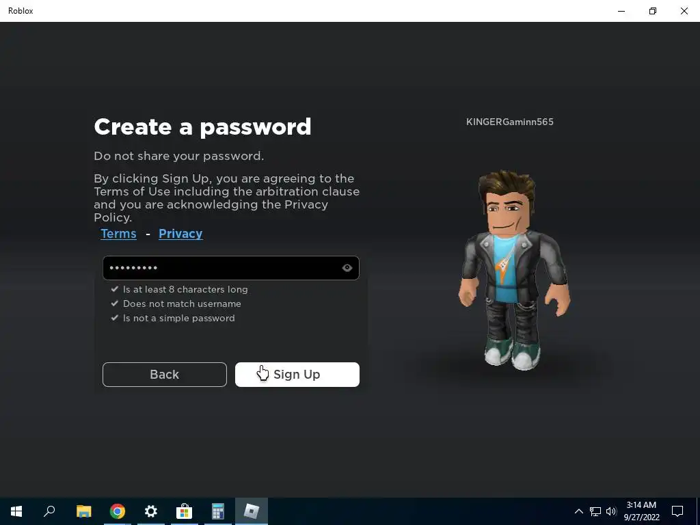Open taskbar Search magnifier
Image resolution: width=700 pixels, height=525 pixels.
click(x=49, y=511)
